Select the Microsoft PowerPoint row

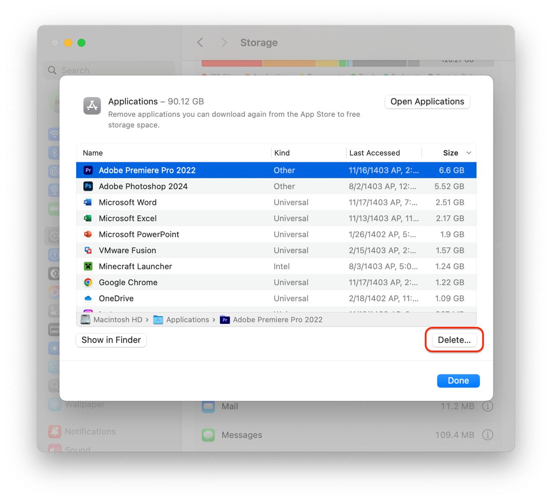coord(276,234)
